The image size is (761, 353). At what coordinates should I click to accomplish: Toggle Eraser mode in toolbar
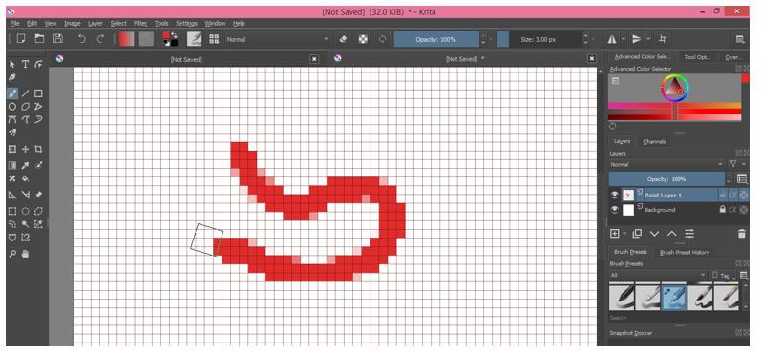343,39
